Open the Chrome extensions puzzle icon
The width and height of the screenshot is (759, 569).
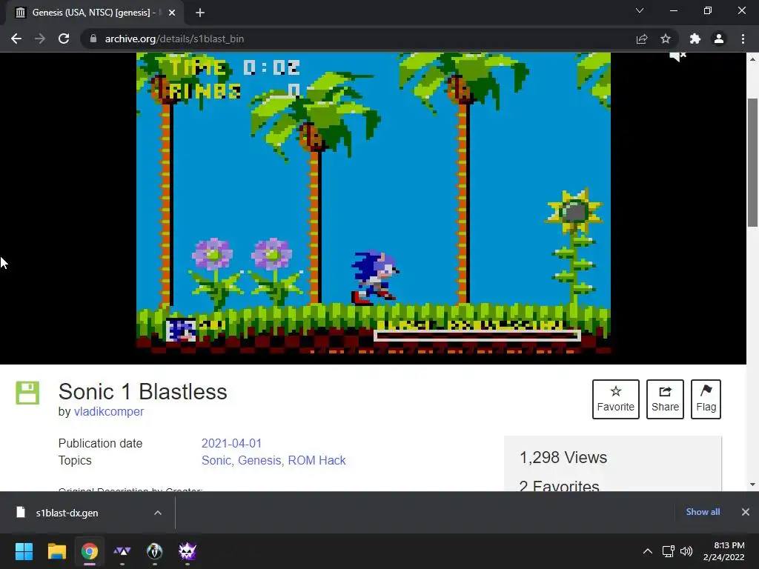pos(695,39)
